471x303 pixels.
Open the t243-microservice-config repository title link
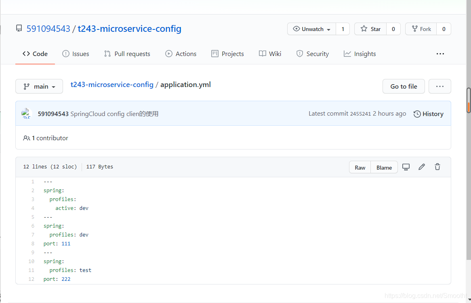click(130, 29)
